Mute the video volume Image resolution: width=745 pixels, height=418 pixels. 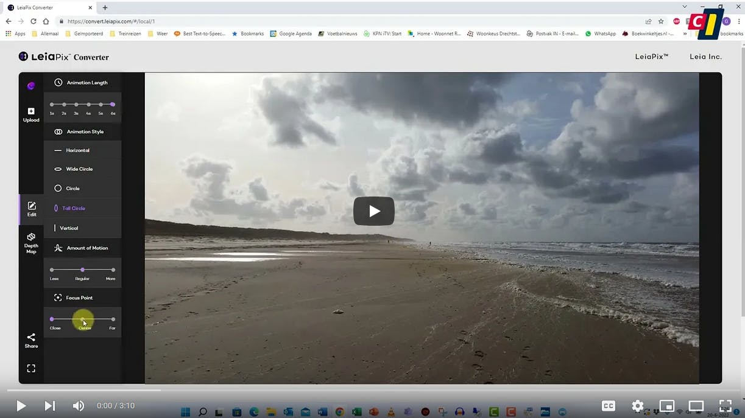[x=79, y=406]
